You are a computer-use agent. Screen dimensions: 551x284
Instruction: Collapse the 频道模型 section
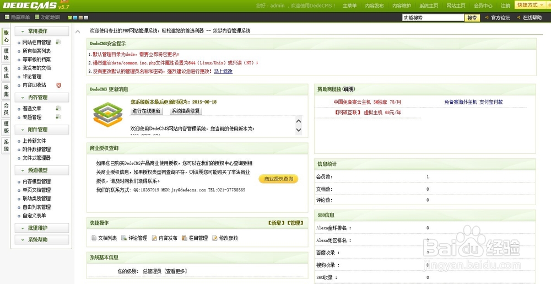coord(42,170)
